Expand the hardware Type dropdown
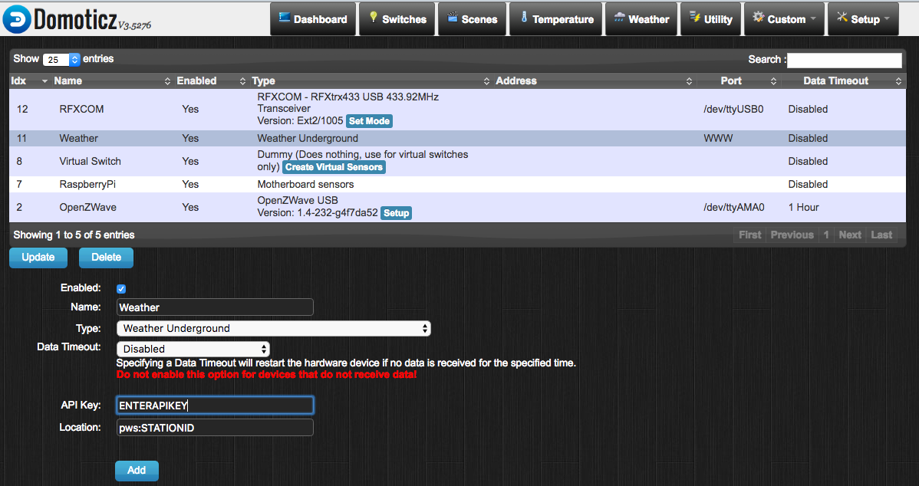Image resolution: width=919 pixels, height=486 pixels. click(273, 328)
